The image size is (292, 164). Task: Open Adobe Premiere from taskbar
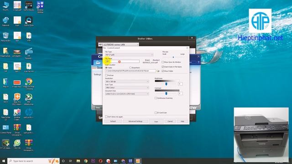point(93,161)
